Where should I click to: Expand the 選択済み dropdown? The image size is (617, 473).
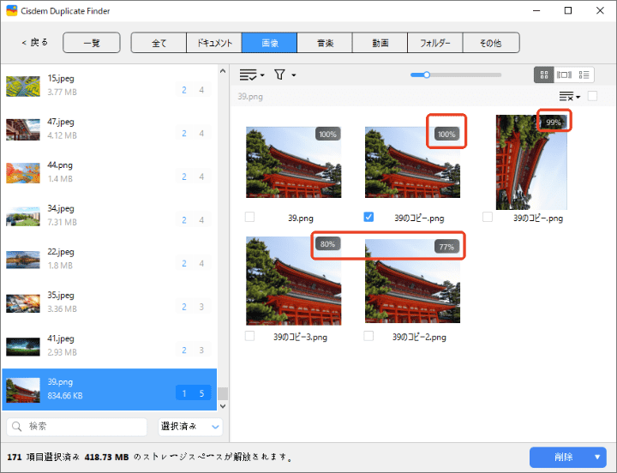pyautogui.click(x=190, y=426)
